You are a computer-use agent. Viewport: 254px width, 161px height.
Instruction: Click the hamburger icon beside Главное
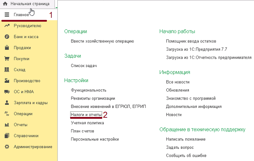tap(7, 15)
